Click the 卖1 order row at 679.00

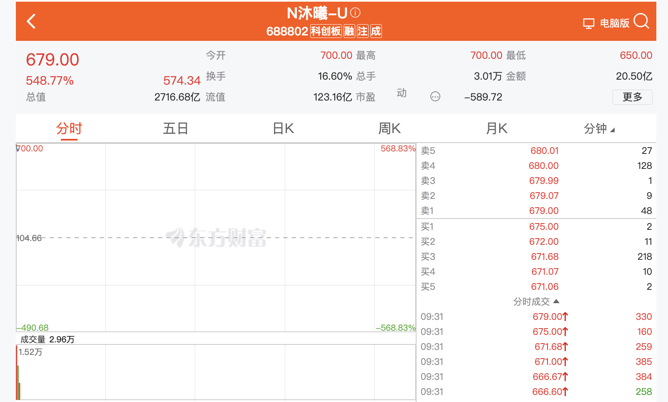[x=536, y=211]
